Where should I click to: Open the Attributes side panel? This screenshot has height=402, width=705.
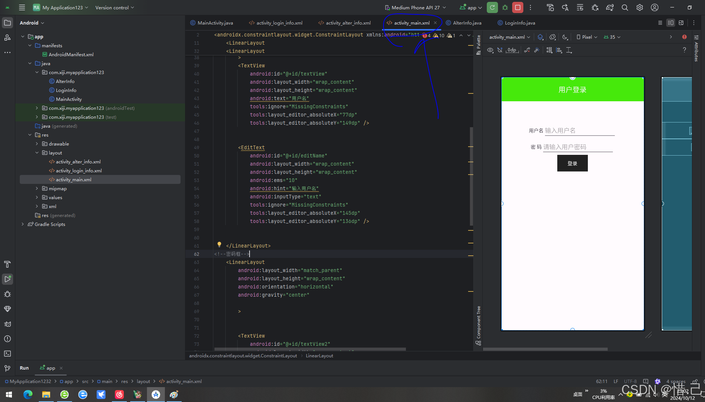696,48
